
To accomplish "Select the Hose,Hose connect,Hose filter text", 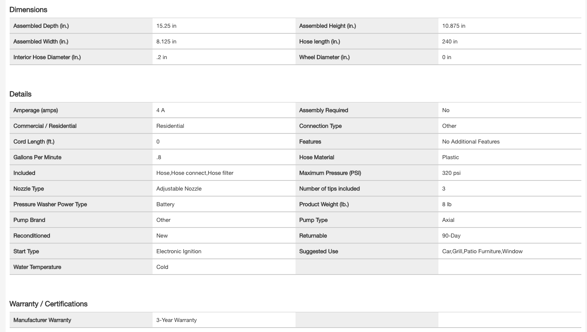I will point(195,173).
